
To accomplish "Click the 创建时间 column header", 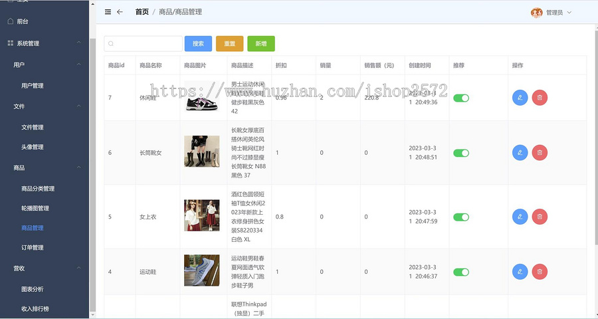I will (x=420, y=65).
